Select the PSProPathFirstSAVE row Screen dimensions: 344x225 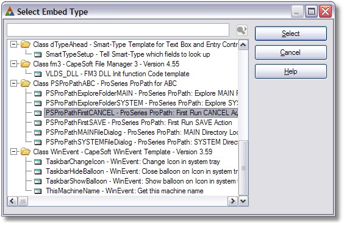point(138,123)
